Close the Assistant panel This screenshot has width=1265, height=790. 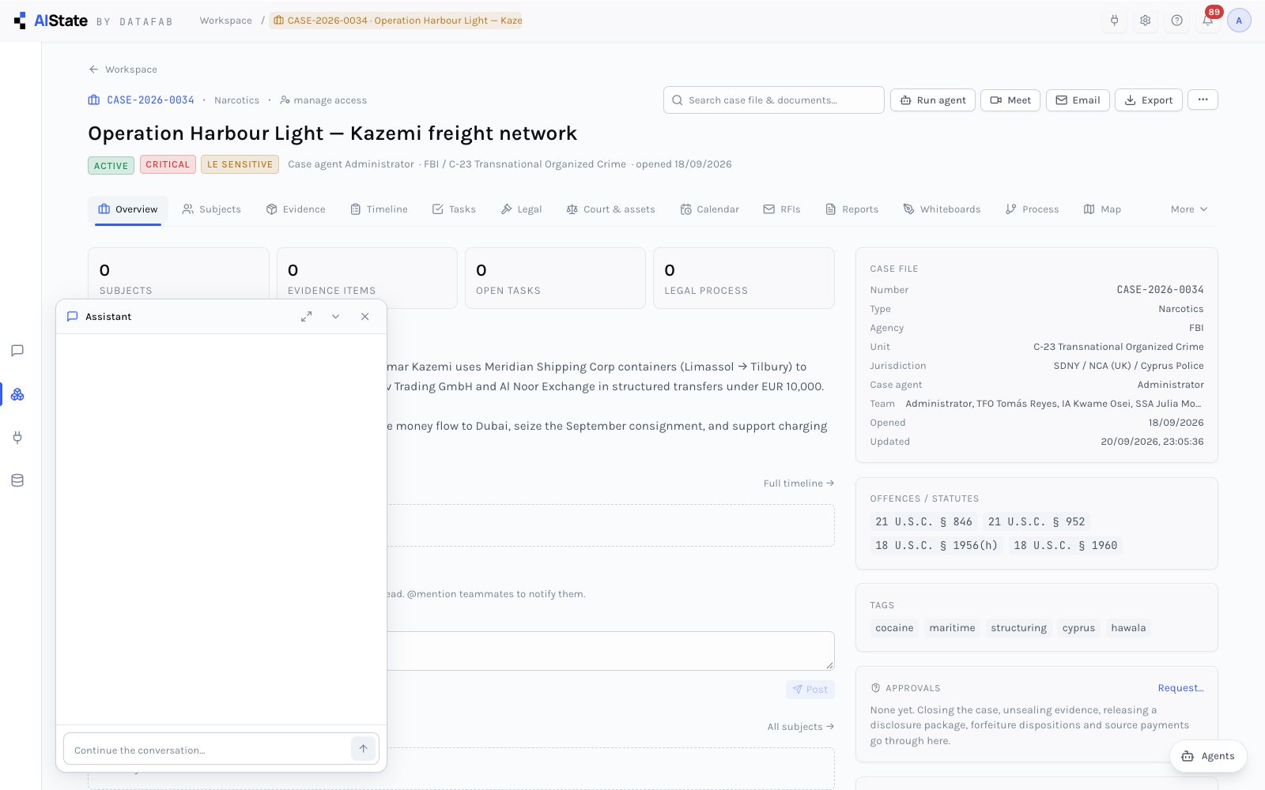[364, 317]
